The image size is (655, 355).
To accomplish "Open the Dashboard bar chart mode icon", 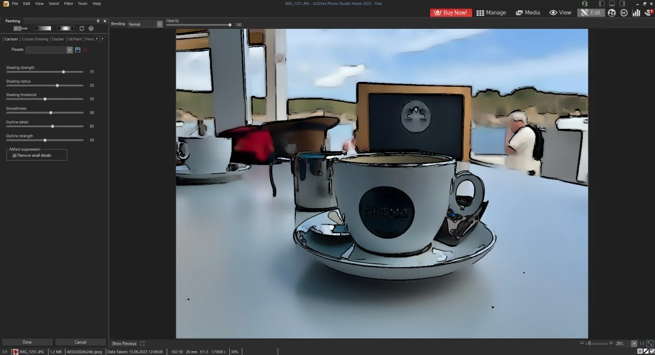I will (635, 13).
